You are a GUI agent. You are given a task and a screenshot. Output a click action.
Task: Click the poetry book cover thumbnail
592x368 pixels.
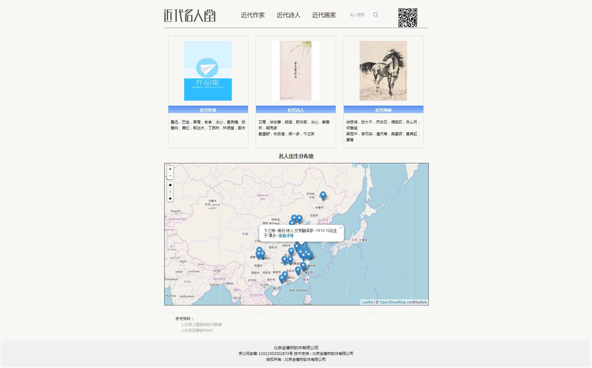pos(296,71)
